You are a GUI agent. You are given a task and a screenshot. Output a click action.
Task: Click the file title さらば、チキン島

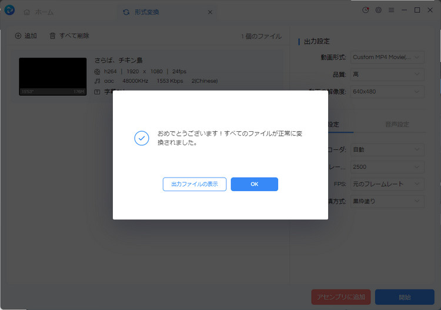(x=118, y=60)
